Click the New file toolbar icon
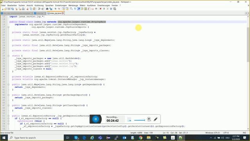The width and height of the screenshot is (250, 141). click(2, 9)
